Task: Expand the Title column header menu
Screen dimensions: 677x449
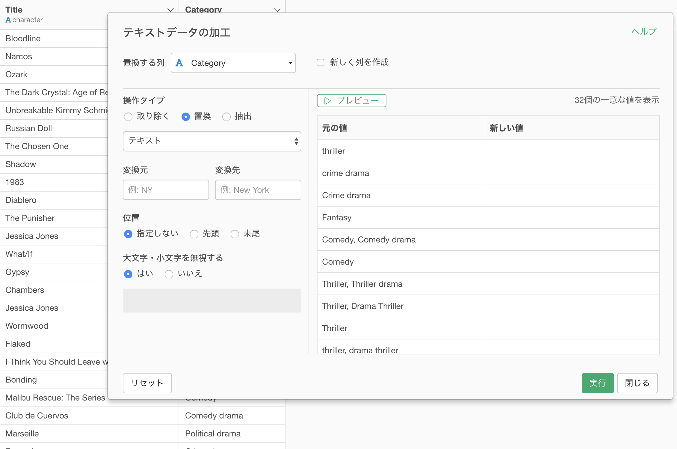Action: point(170,10)
